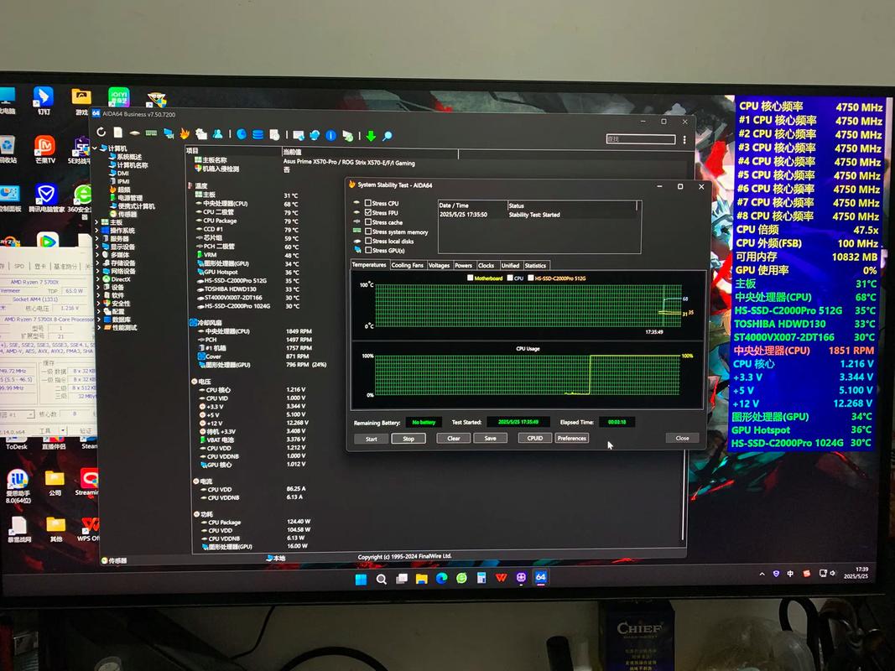895x671 pixels.
Task: Click the person-shaped user icon in AIDA64 toolbar
Action: 217,134
